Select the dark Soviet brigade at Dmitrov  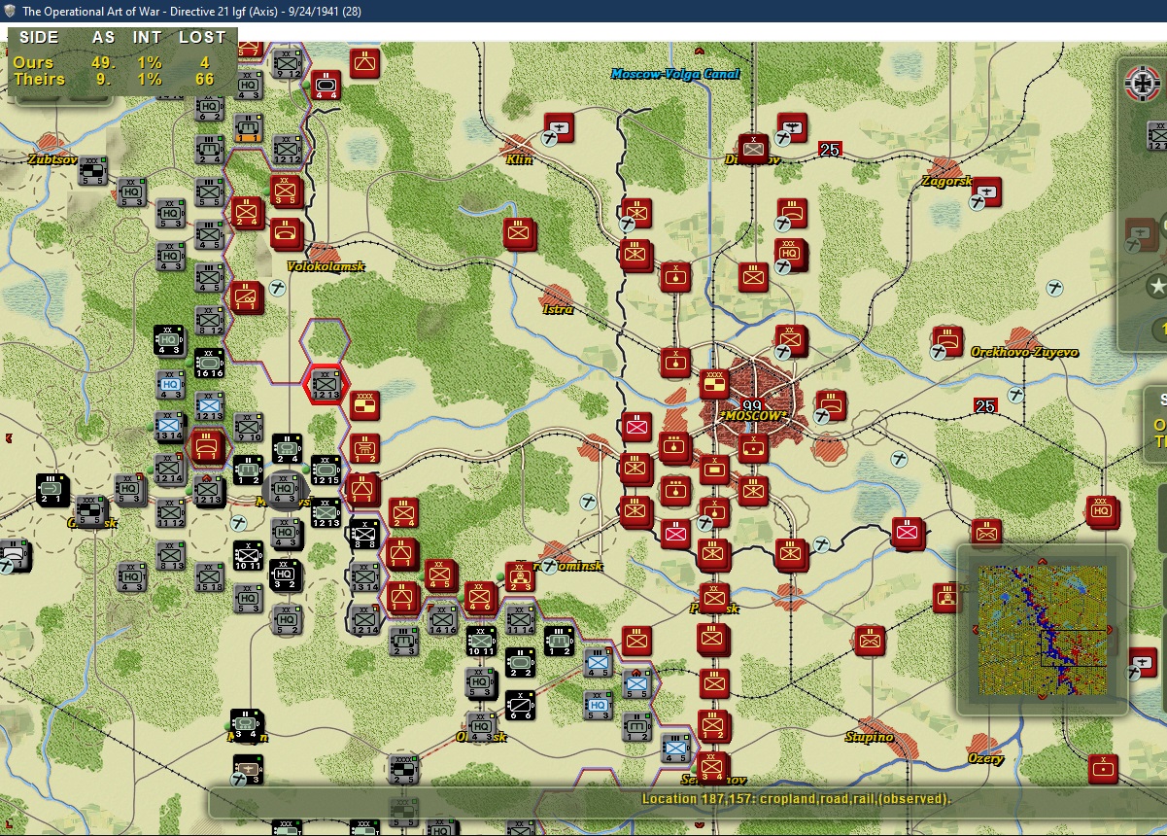click(x=753, y=149)
